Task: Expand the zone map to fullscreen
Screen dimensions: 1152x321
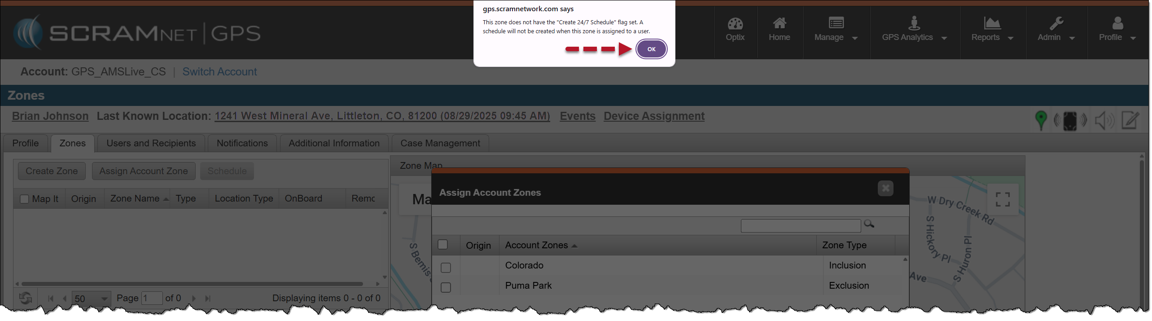Action: tap(1003, 199)
